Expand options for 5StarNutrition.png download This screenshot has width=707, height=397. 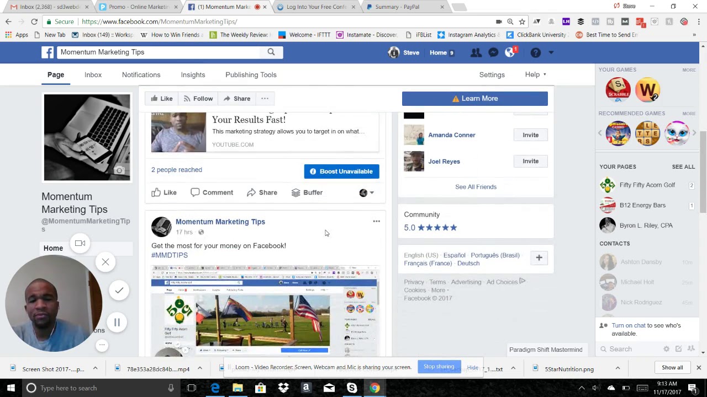pos(618,368)
